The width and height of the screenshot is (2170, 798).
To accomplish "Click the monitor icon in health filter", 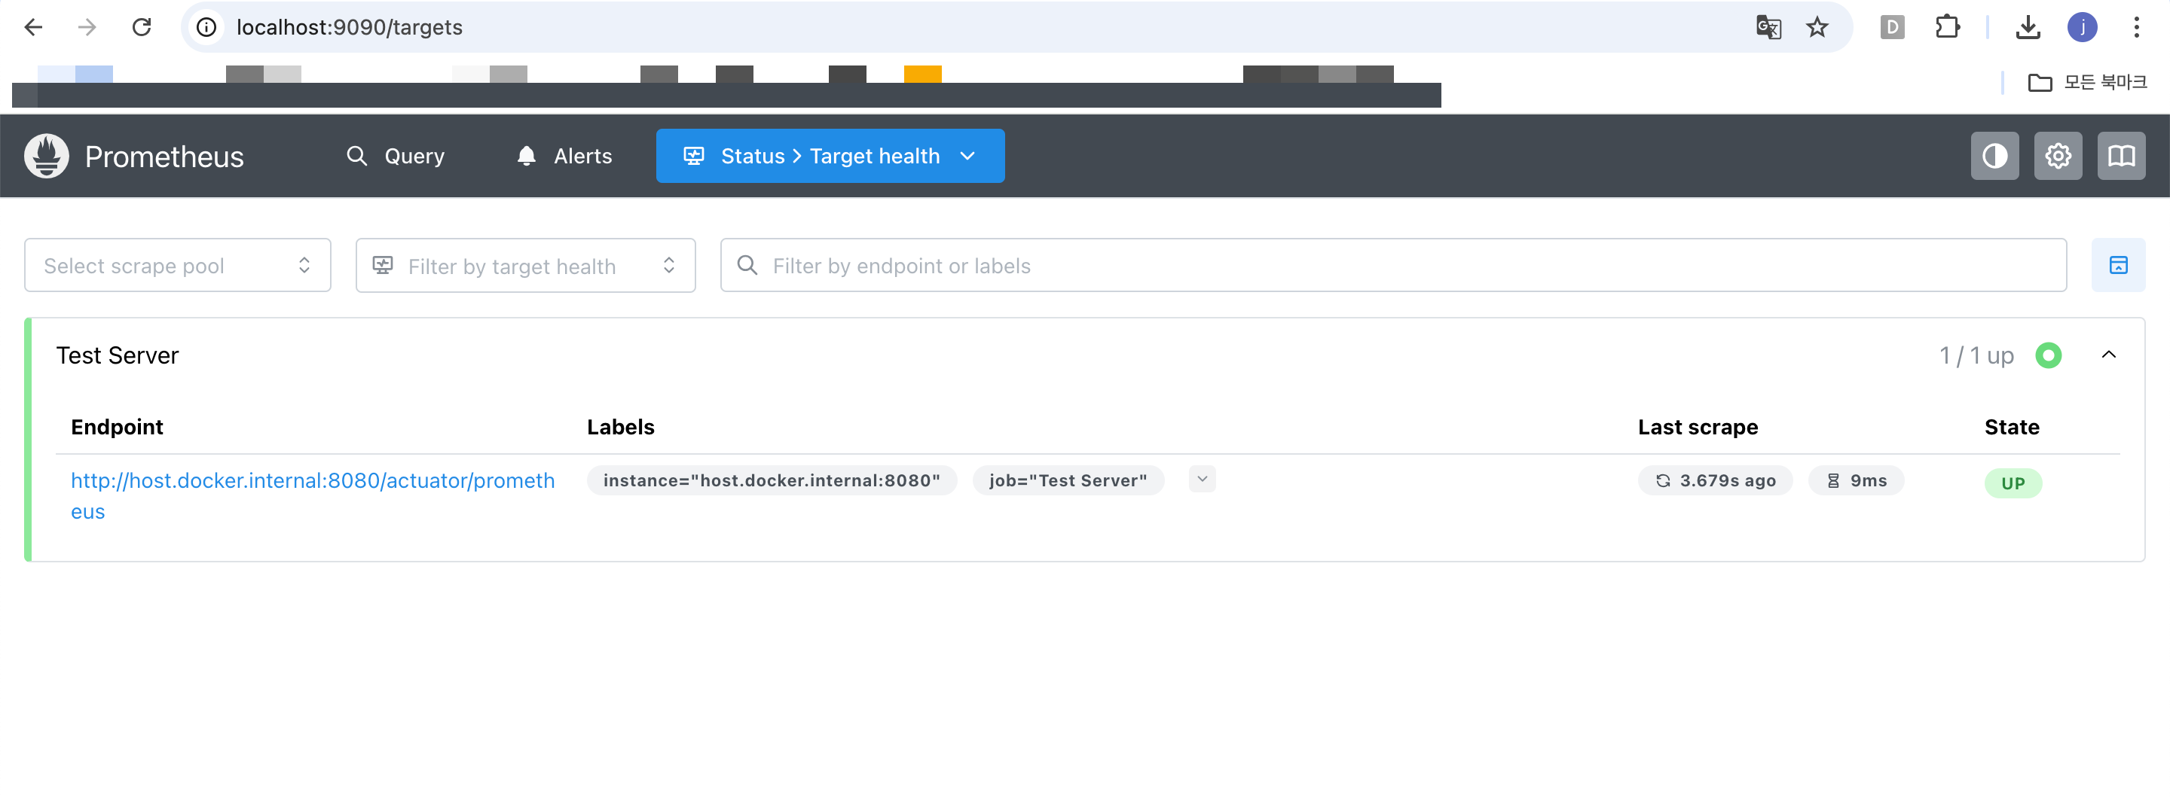I will 383,265.
